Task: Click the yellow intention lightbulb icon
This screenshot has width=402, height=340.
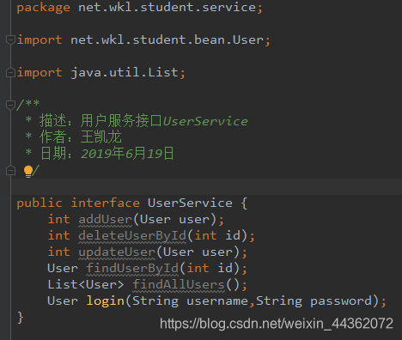Action: point(28,171)
